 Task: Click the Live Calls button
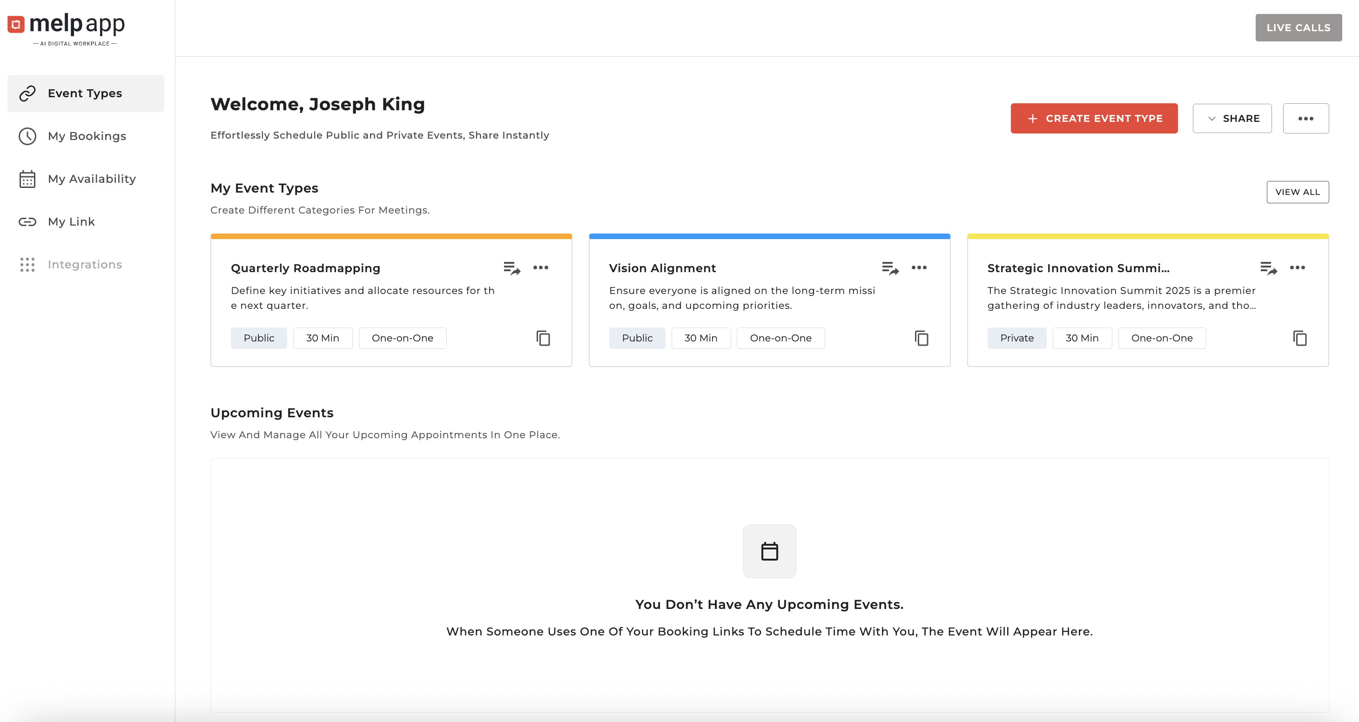click(1298, 27)
